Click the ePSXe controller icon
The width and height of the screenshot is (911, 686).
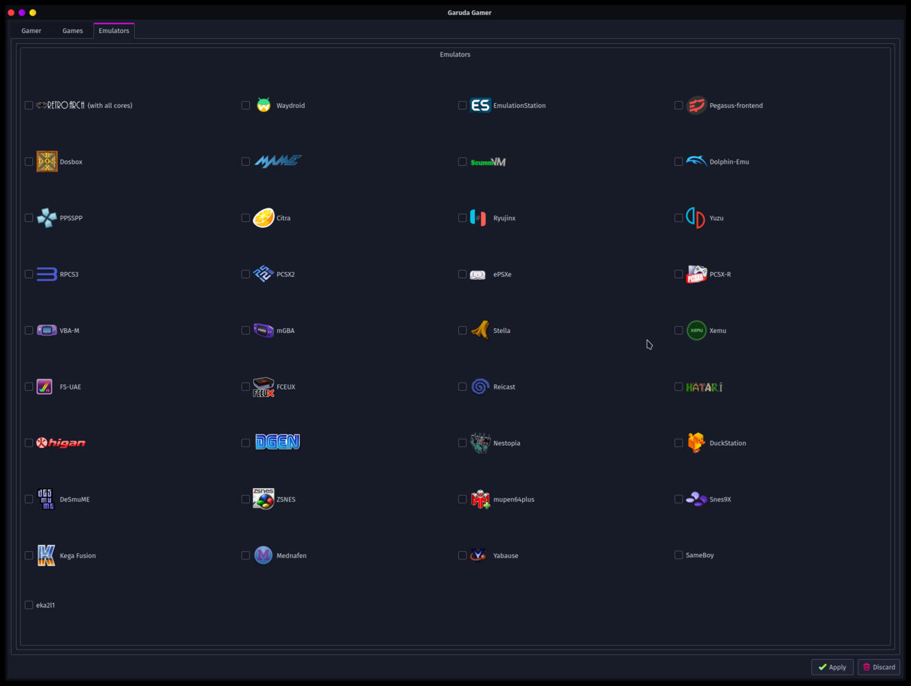tap(478, 275)
